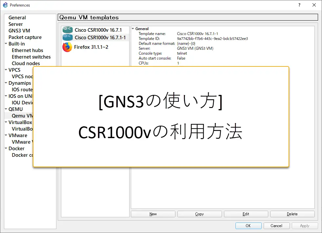
Task: Click the Edit template button
Action: 246,214
